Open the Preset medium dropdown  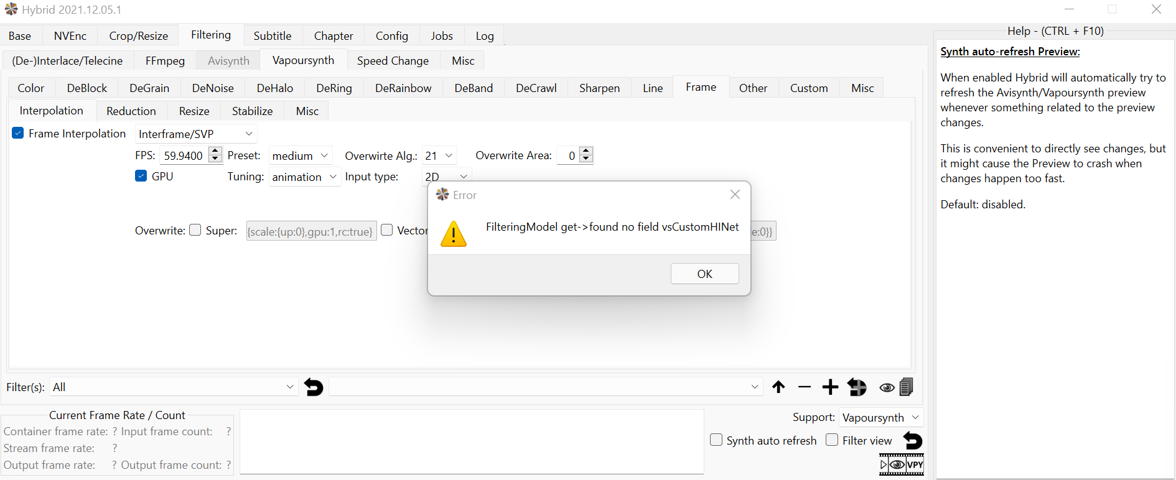click(x=300, y=155)
